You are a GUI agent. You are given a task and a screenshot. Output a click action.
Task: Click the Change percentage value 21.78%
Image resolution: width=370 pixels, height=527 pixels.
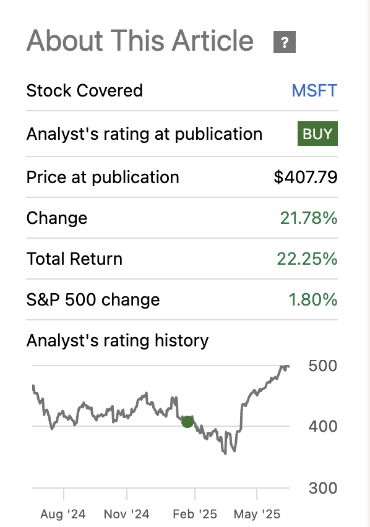tap(309, 218)
